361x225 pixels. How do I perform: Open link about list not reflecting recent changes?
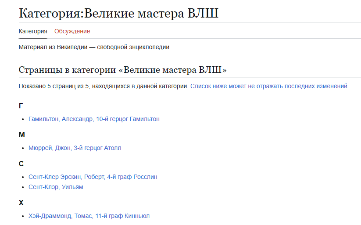click(x=269, y=86)
